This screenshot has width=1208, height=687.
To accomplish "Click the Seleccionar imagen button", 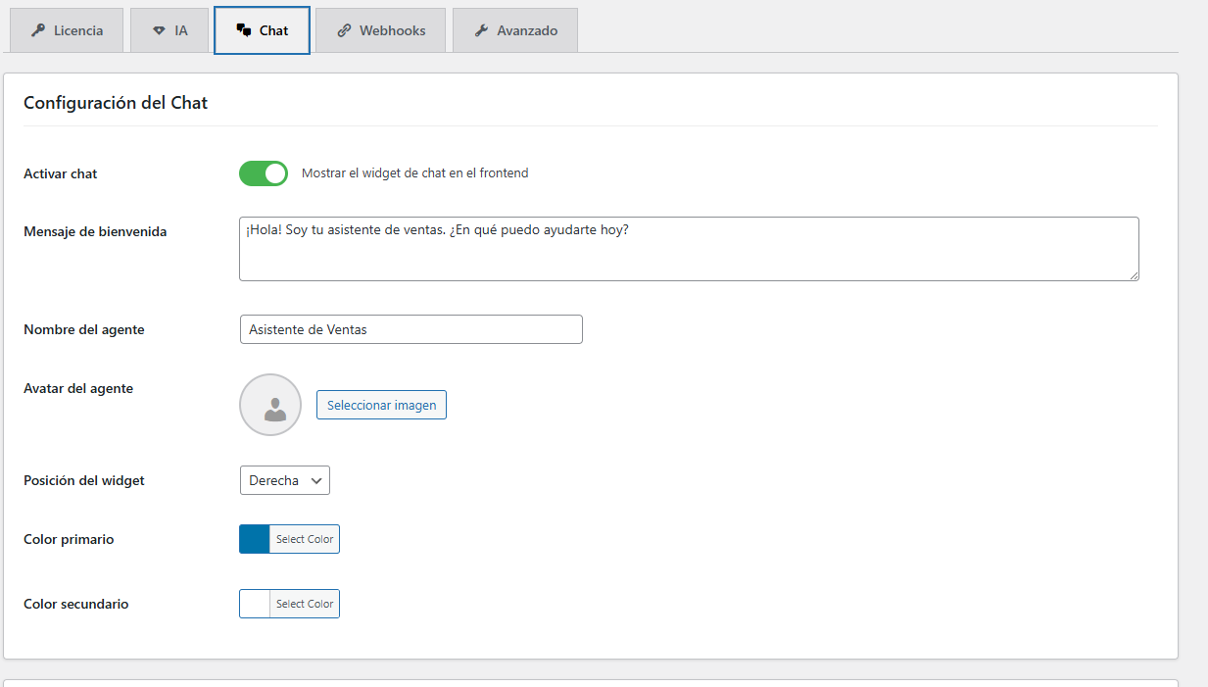I will pos(381,405).
